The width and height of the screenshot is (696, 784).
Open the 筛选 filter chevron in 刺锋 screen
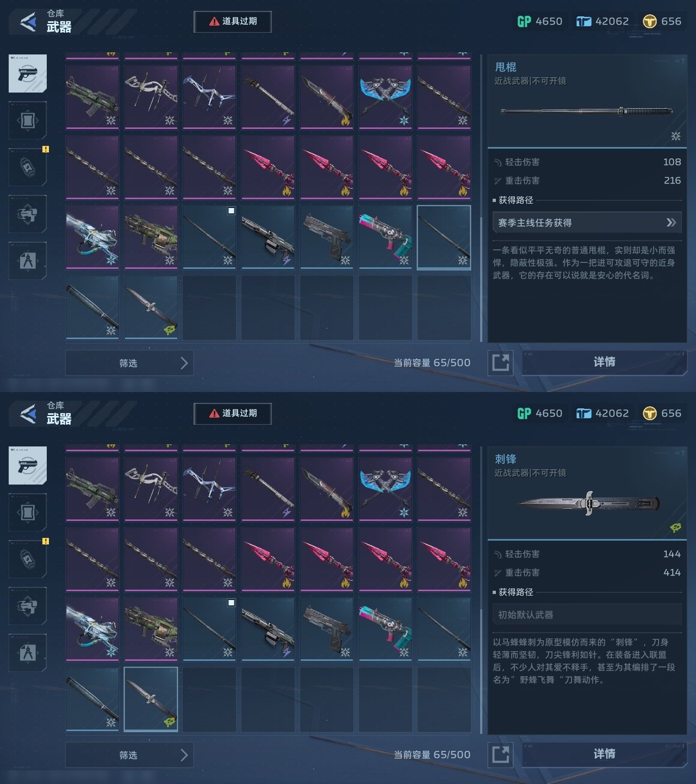[184, 755]
